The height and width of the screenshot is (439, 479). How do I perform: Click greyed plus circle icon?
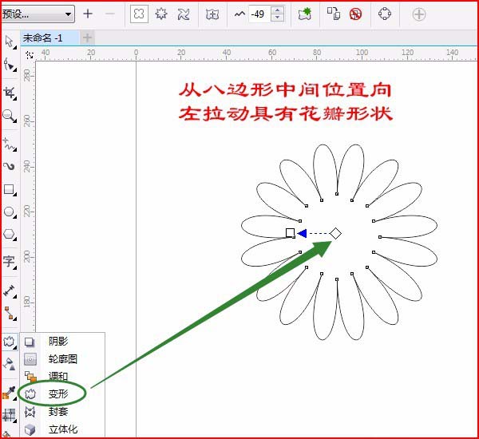tap(419, 14)
